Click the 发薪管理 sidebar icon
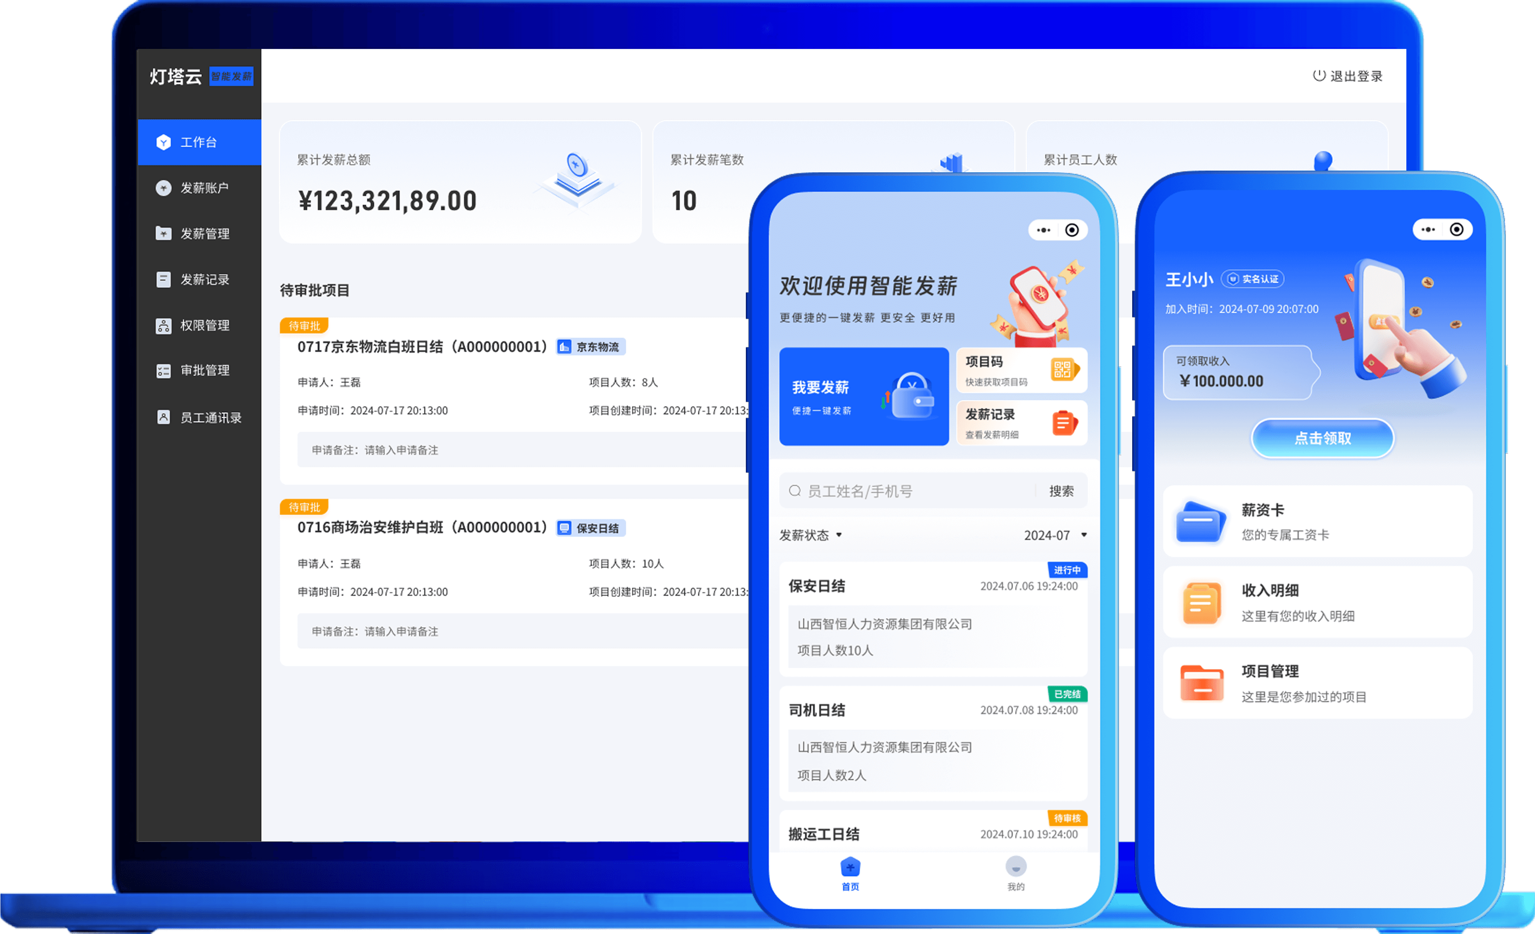This screenshot has width=1535, height=934. pyautogui.click(x=163, y=233)
